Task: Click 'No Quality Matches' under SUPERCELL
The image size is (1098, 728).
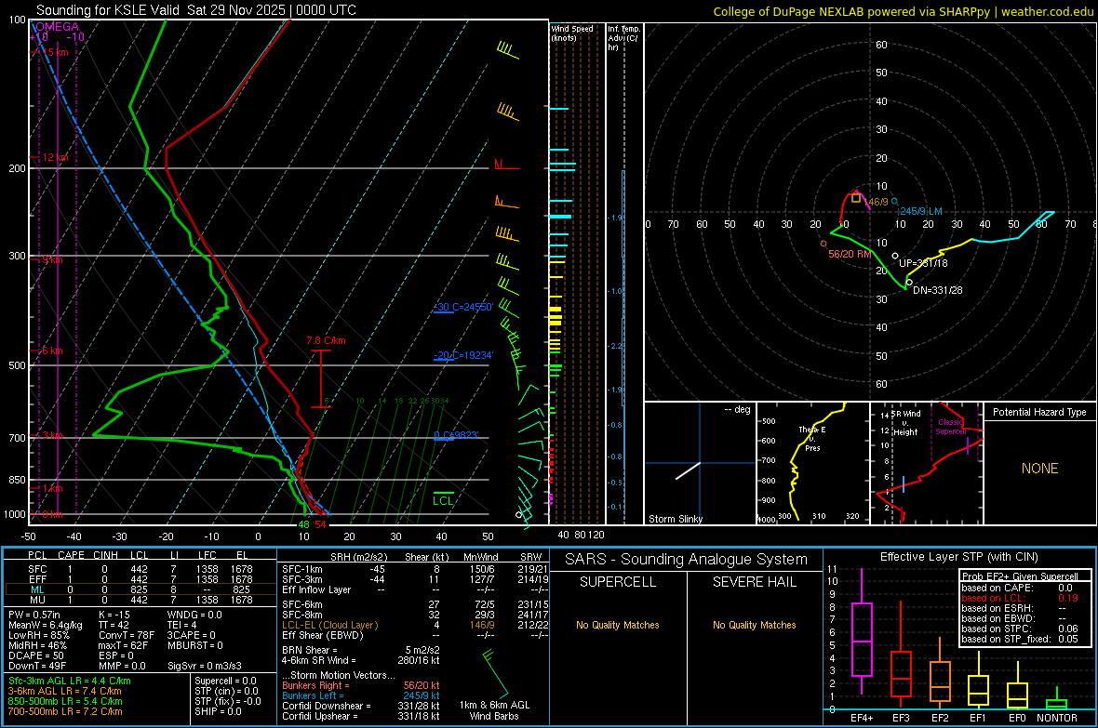Action: [x=618, y=625]
